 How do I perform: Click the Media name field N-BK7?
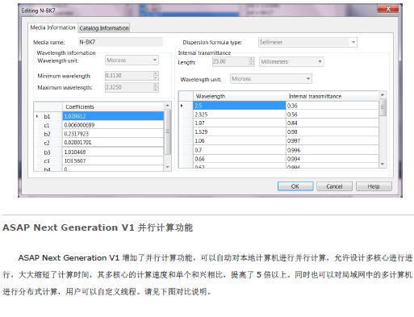pos(120,42)
